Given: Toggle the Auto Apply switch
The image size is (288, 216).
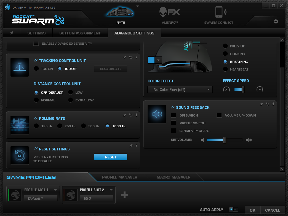Looking at the screenshot, I should pyautogui.click(x=233, y=209).
